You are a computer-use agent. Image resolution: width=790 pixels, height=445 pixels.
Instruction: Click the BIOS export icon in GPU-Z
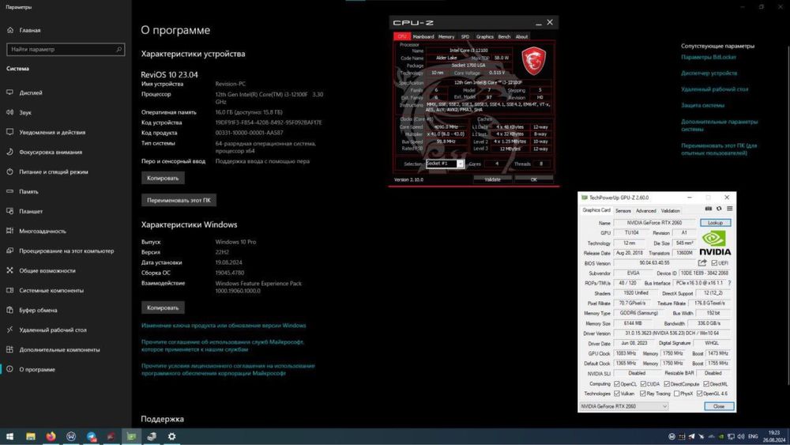pos(702,263)
